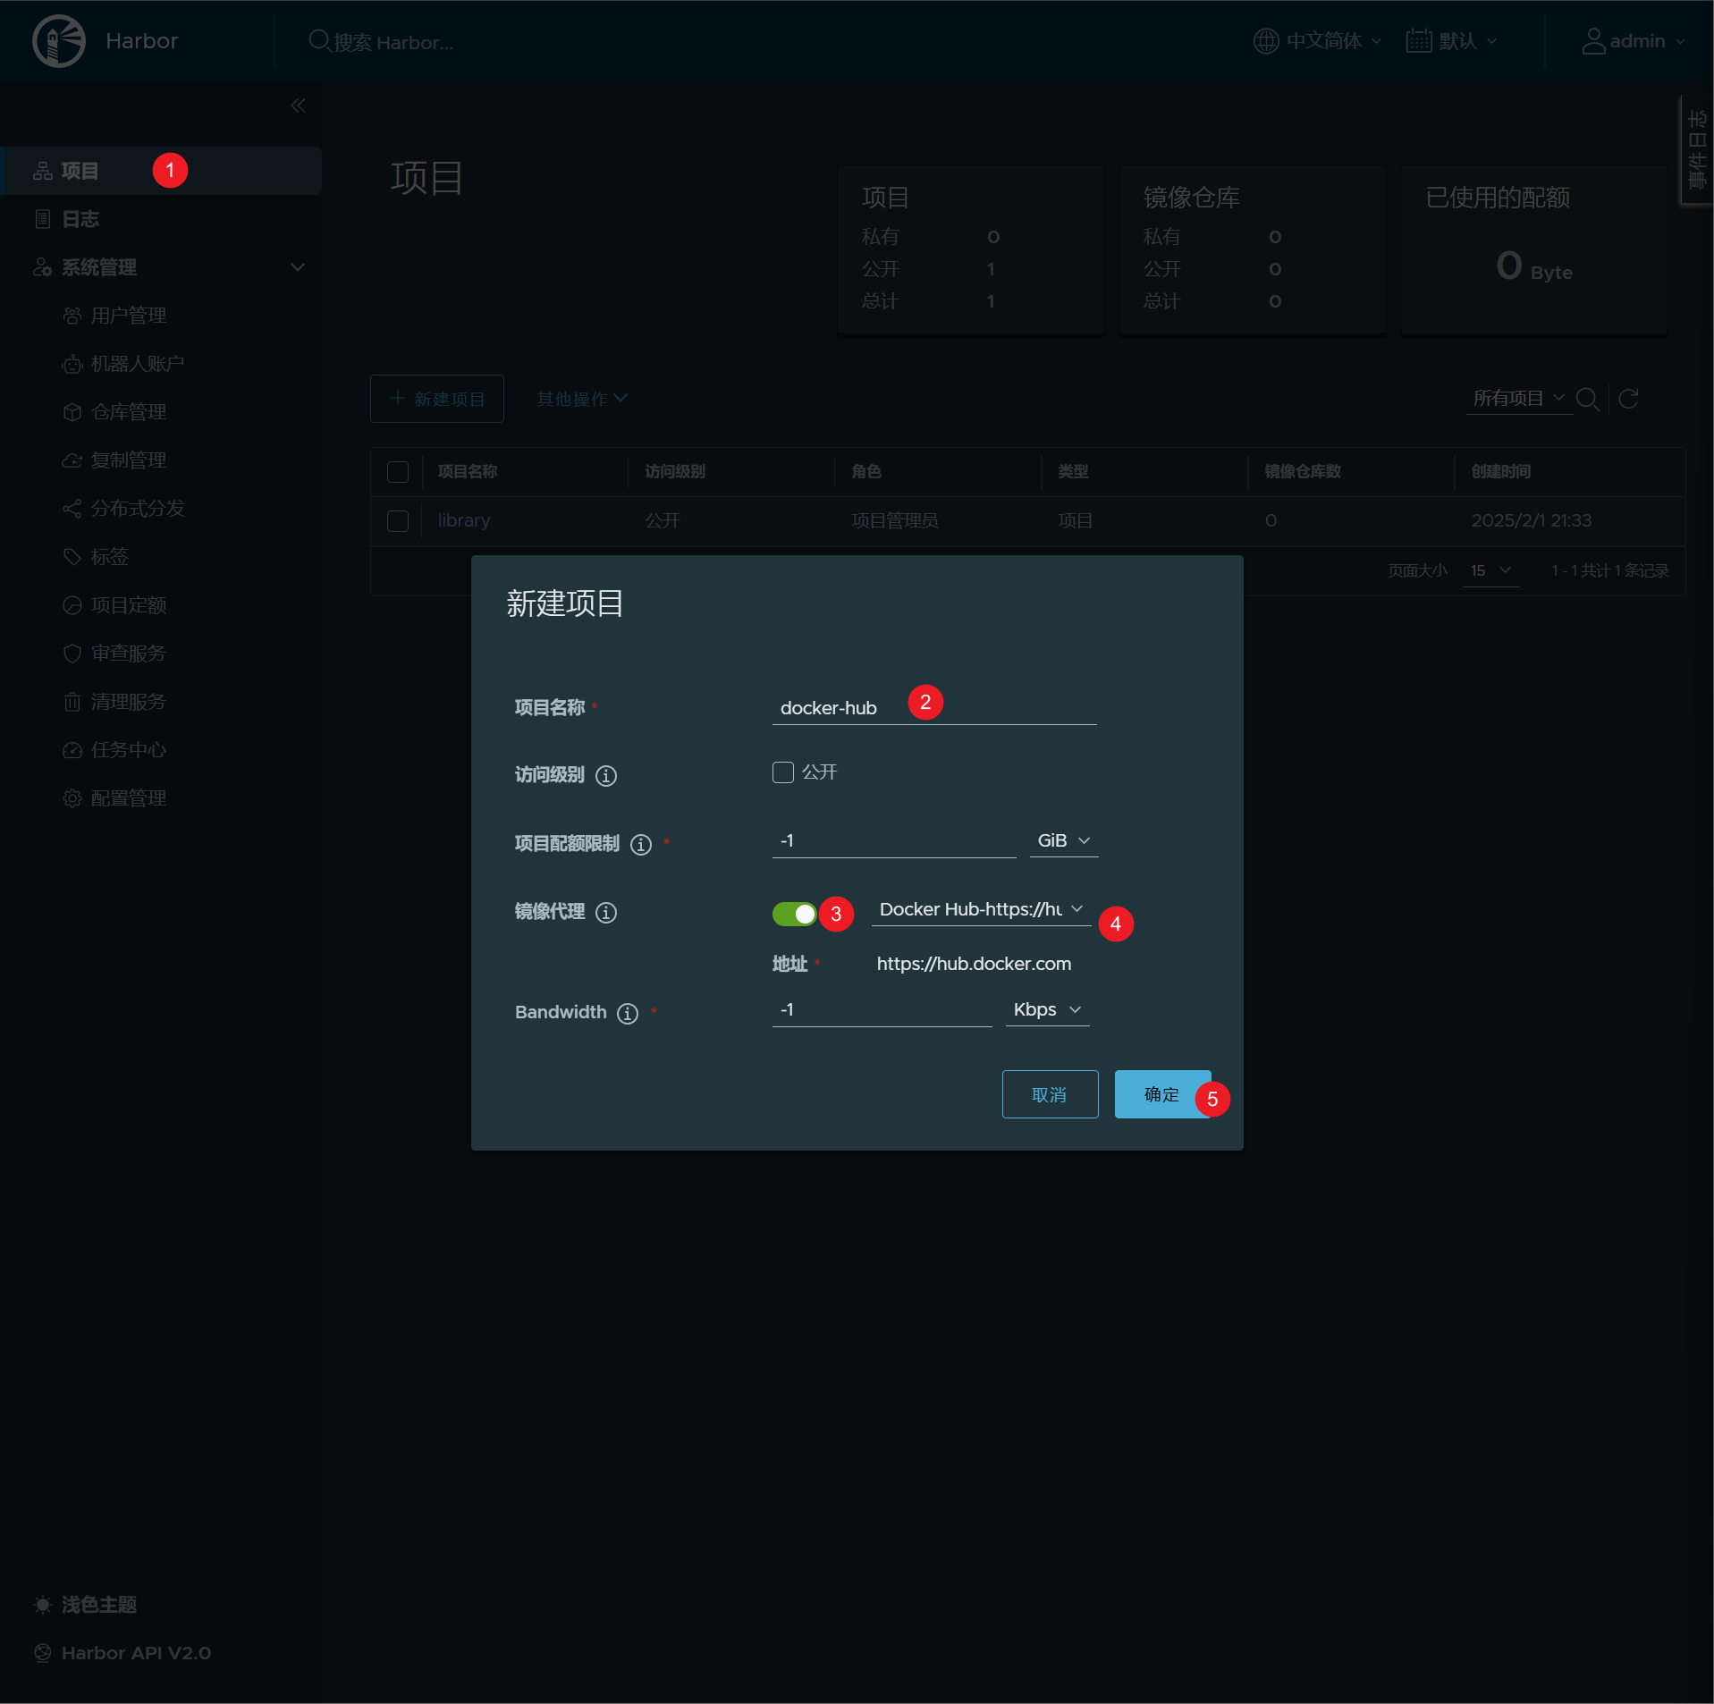Open the 中文简体 language dropdown

(1318, 41)
